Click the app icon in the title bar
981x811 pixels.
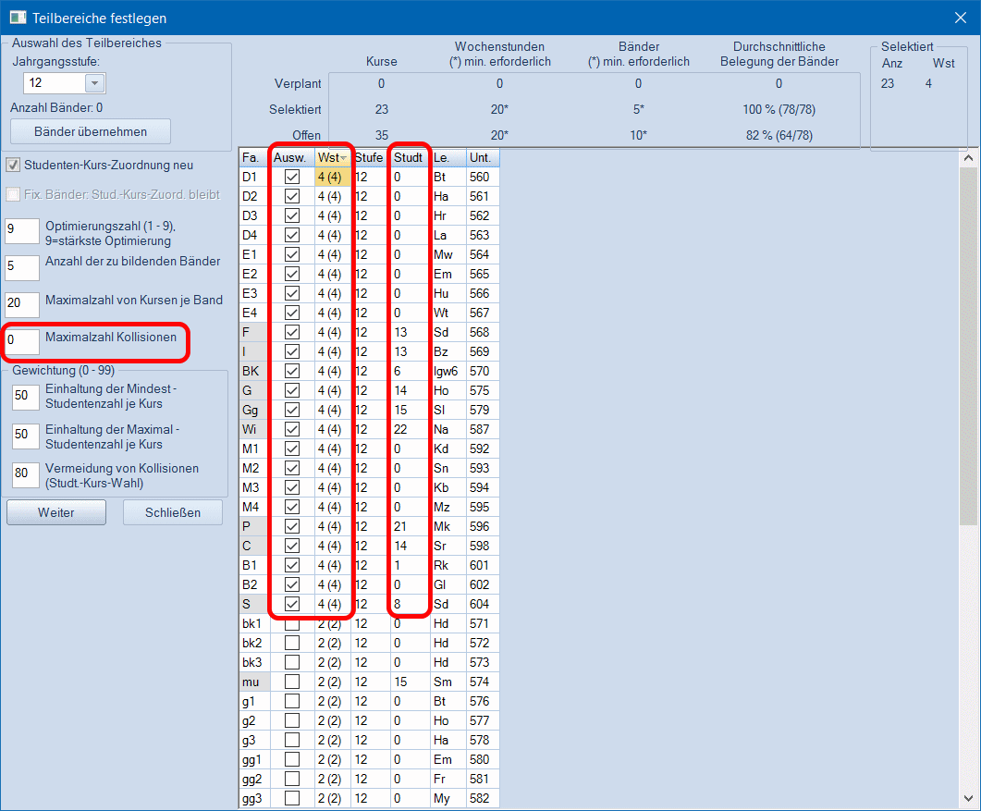click(18, 18)
